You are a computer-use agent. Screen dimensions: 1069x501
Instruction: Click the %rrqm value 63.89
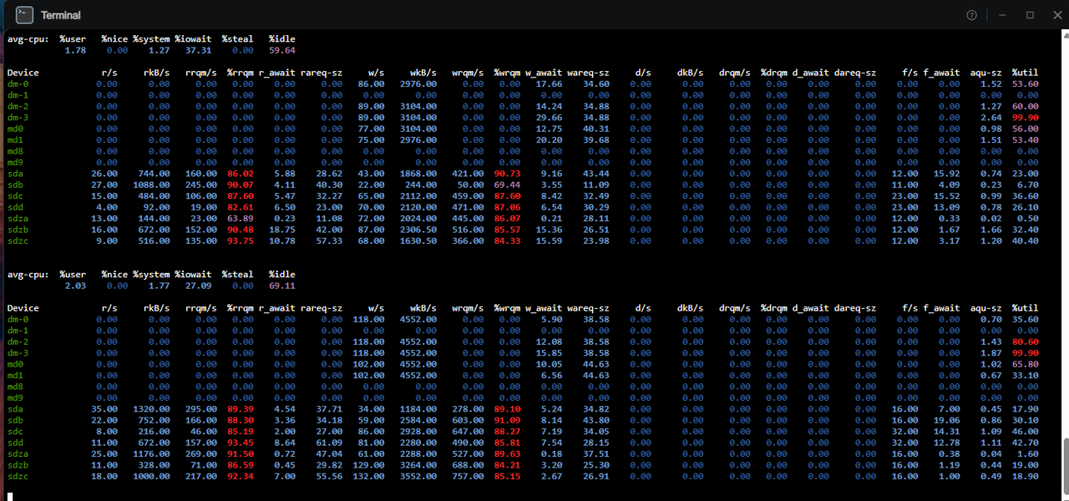click(240, 219)
